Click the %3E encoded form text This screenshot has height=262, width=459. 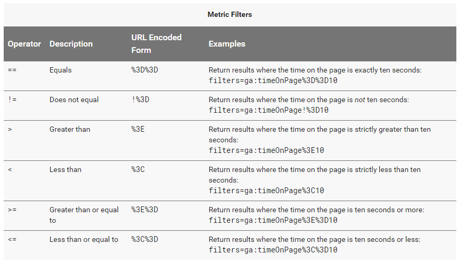(x=138, y=129)
